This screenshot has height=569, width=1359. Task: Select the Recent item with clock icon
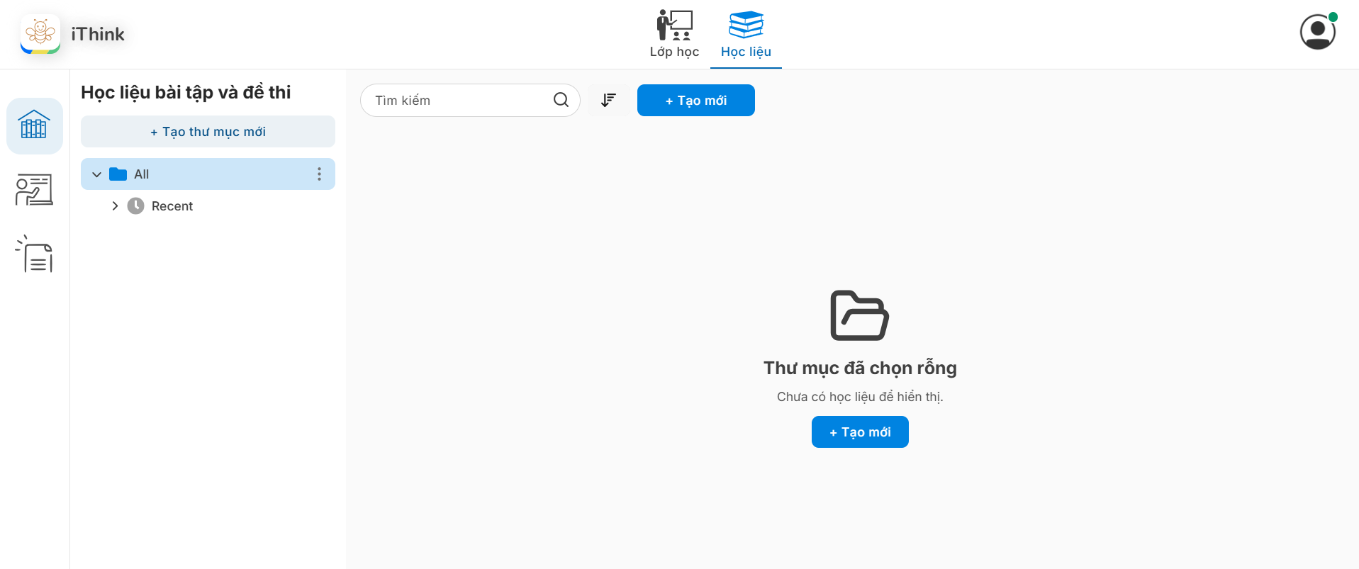(172, 206)
